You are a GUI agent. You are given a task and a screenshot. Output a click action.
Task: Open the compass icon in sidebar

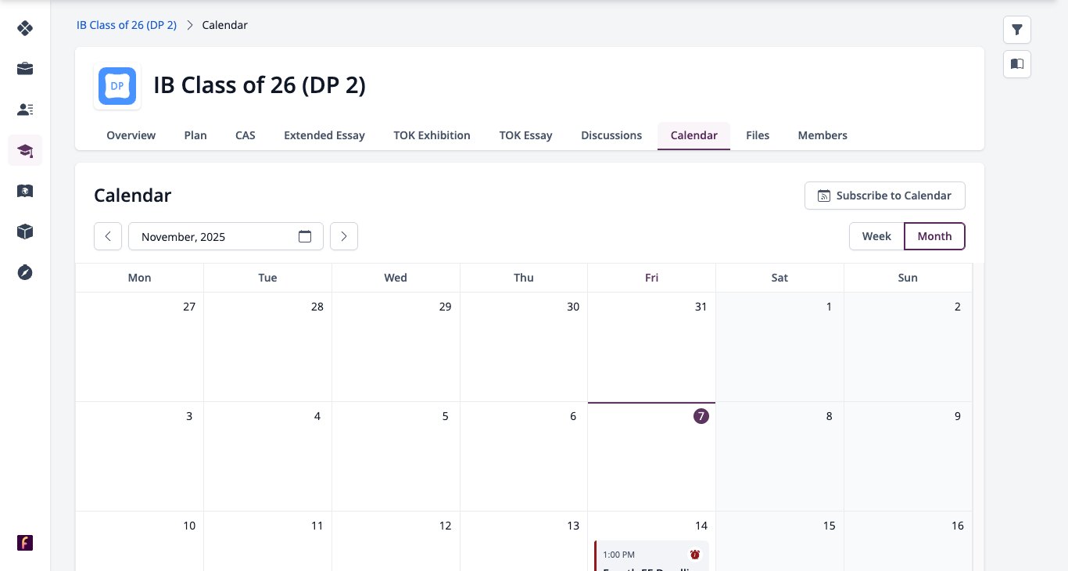[25, 272]
